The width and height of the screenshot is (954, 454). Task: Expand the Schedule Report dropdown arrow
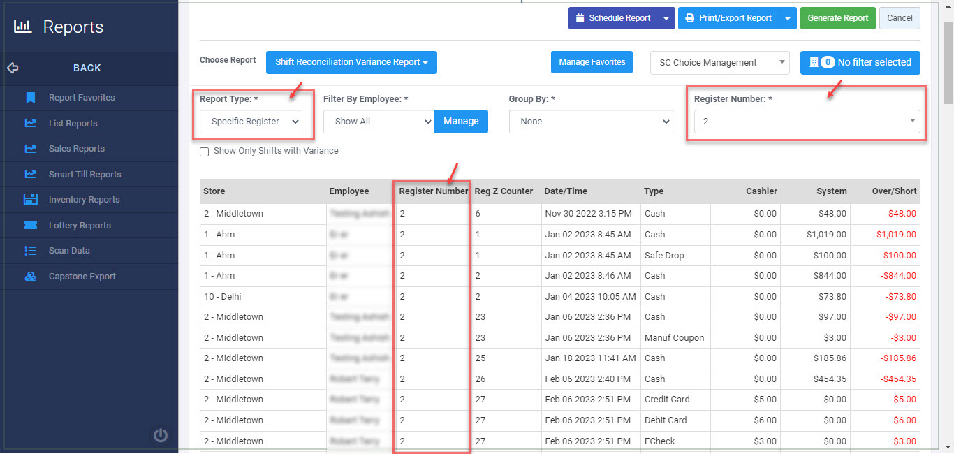click(666, 18)
